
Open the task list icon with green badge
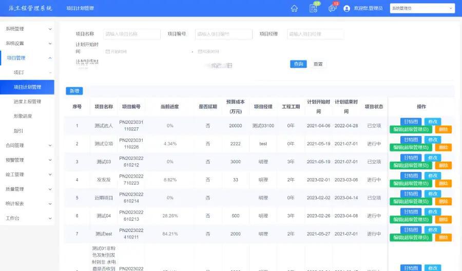[x=313, y=8]
